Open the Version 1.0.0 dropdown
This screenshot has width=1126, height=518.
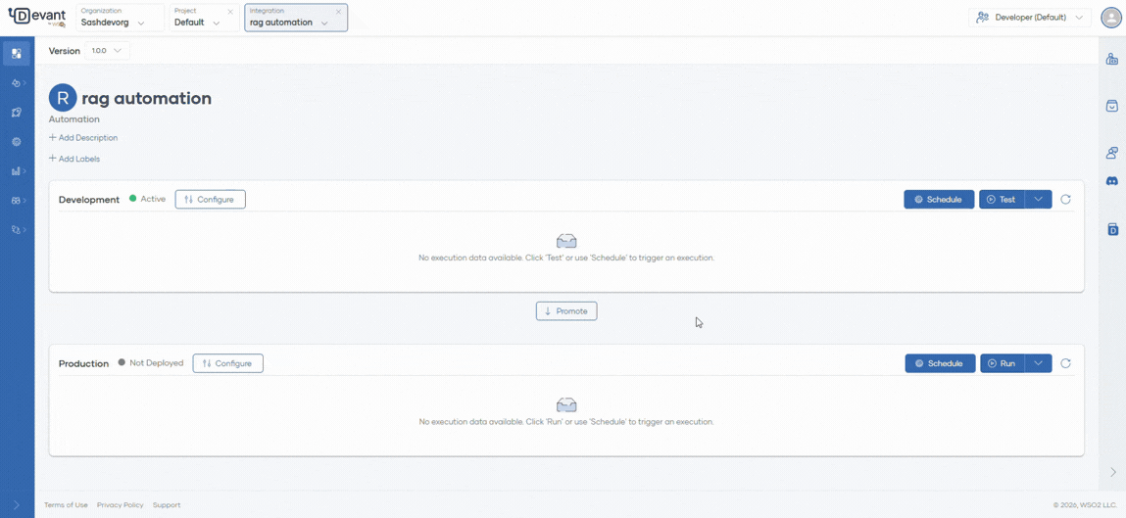click(x=106, y=51)
